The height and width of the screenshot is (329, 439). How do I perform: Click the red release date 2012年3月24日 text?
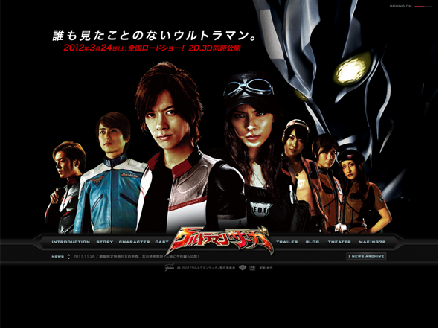[95, 48]
